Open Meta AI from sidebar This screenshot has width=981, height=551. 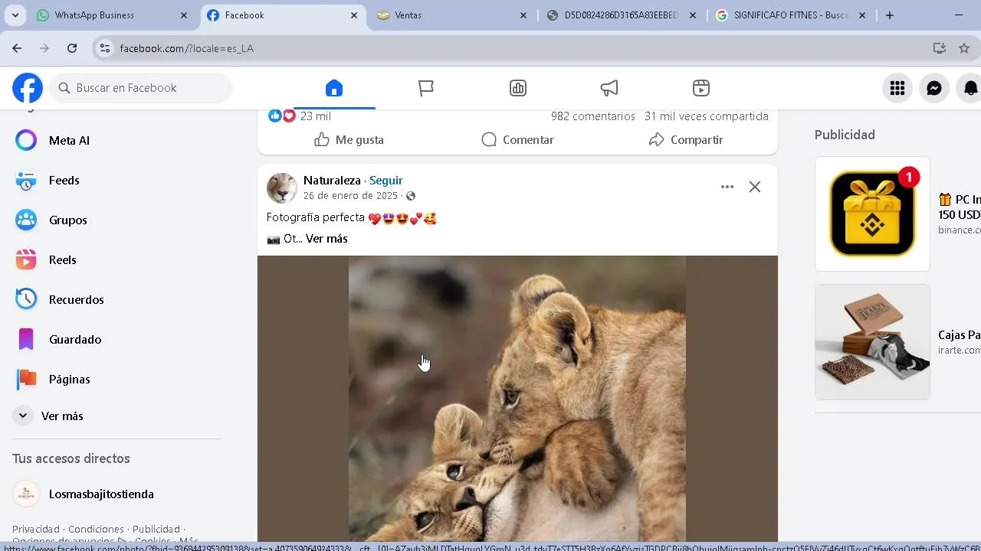116,141
